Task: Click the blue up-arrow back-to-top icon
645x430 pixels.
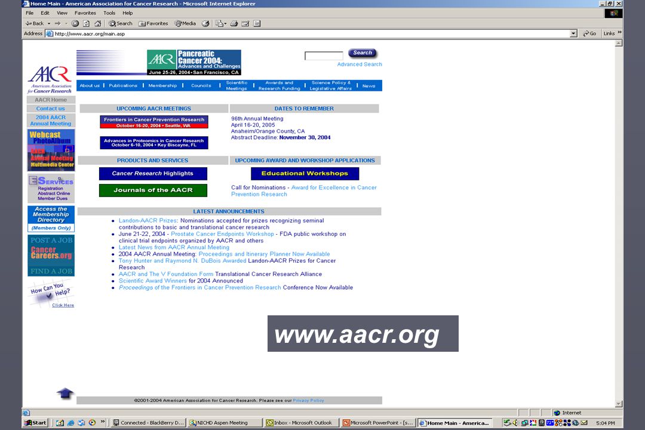Action: pos(65,393)
